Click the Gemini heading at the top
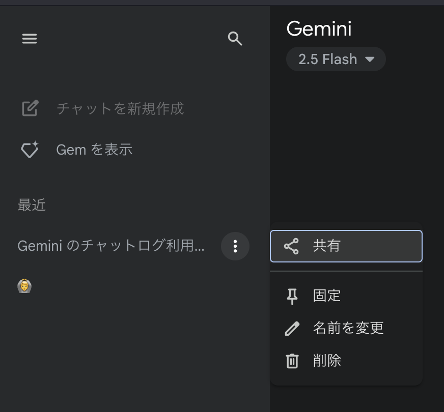 point(319,29)
